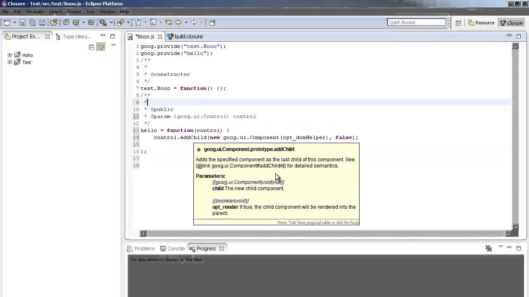This screenshot has height=297, width=529.
Task: Open the Problems view tab
Action: pyautogui.click(x=141, y=248)
